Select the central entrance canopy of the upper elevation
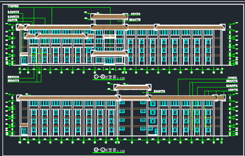The image size is (245, 156). pos(109,54)
